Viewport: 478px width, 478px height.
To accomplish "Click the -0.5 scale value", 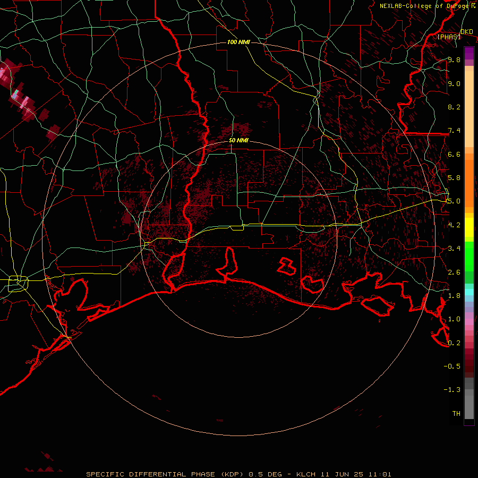I will point(452,366).
